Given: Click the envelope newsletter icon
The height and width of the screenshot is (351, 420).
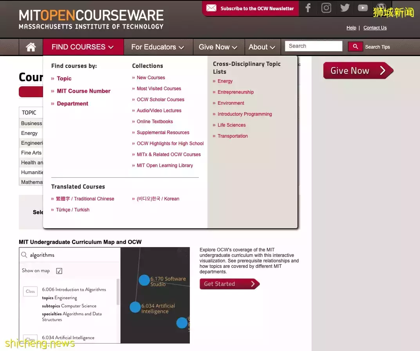Looking at the screenshot, I should 211,8.
